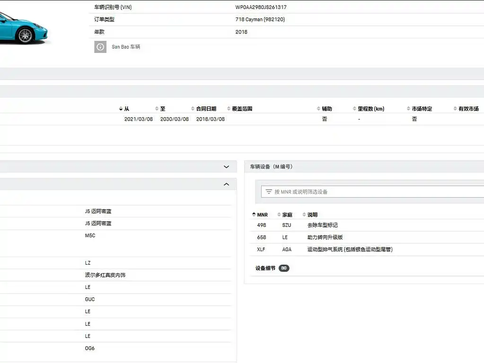The image size is (484, 363).
Task: Sort by 里程数 (km) column
Action: (369, 109)
